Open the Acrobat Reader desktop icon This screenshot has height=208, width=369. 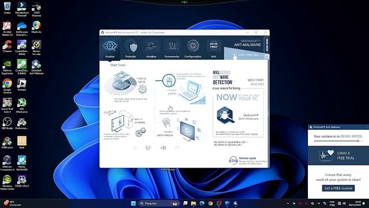[x=7, y=28]
